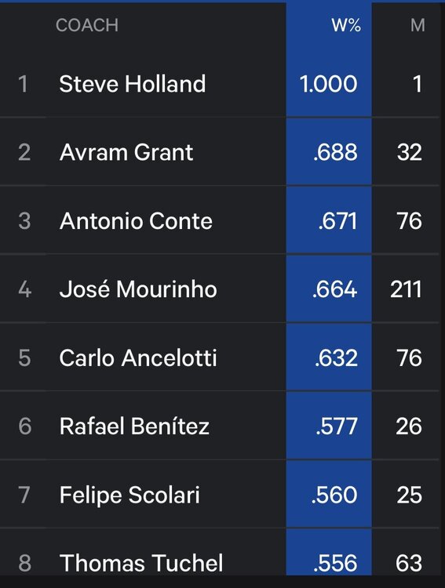Click Thomas Tuchel's 63 matches value
This screenshot has height=588, width=445.
[x=409, y=563]
